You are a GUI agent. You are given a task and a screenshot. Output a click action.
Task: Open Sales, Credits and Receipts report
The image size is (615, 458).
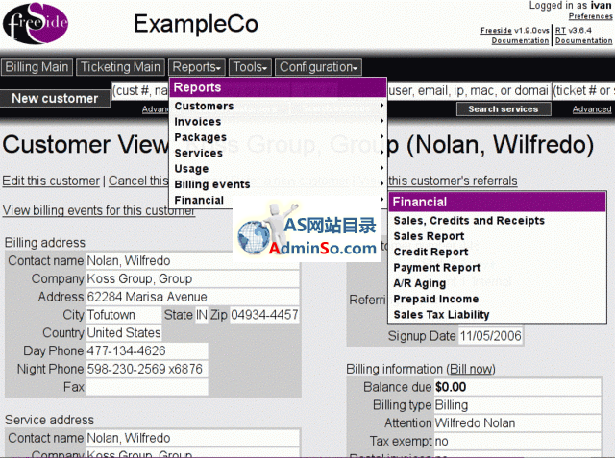tap(469, 221)
